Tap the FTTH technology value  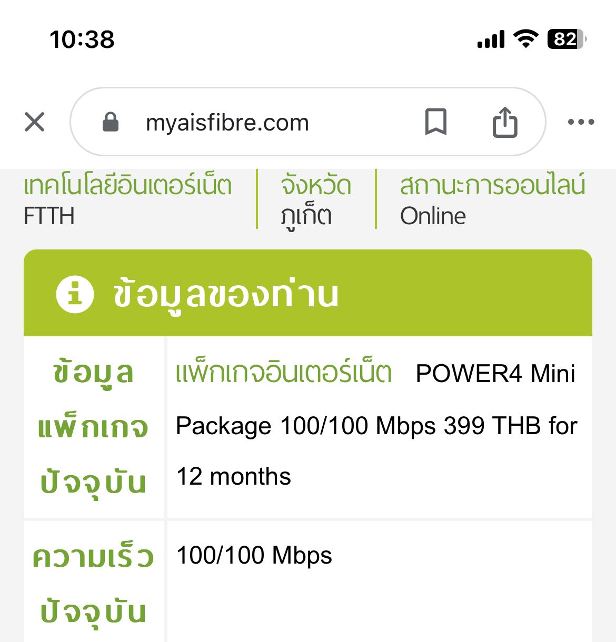tap(49, 216)
